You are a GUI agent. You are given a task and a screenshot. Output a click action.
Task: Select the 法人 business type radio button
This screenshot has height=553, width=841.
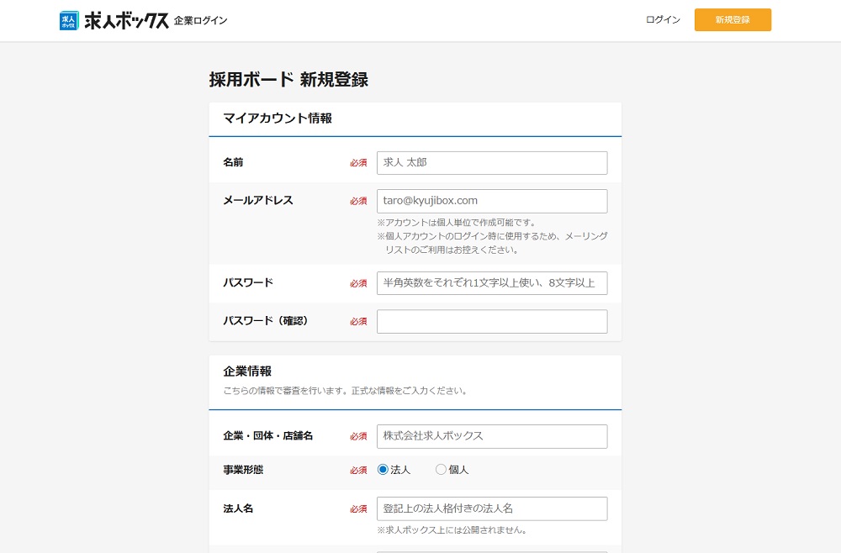(383, 470)
